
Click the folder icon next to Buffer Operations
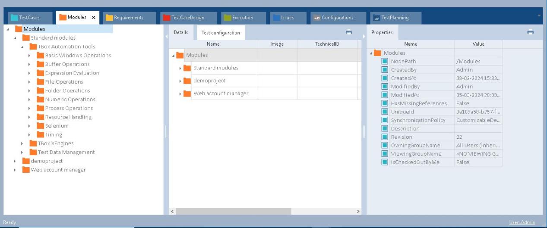click(40, 64)
